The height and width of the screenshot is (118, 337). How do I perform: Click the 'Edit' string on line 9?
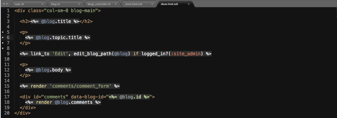point(60,54)
